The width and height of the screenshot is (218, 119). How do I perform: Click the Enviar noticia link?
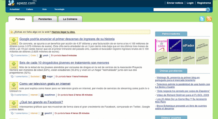pos(175,3)
